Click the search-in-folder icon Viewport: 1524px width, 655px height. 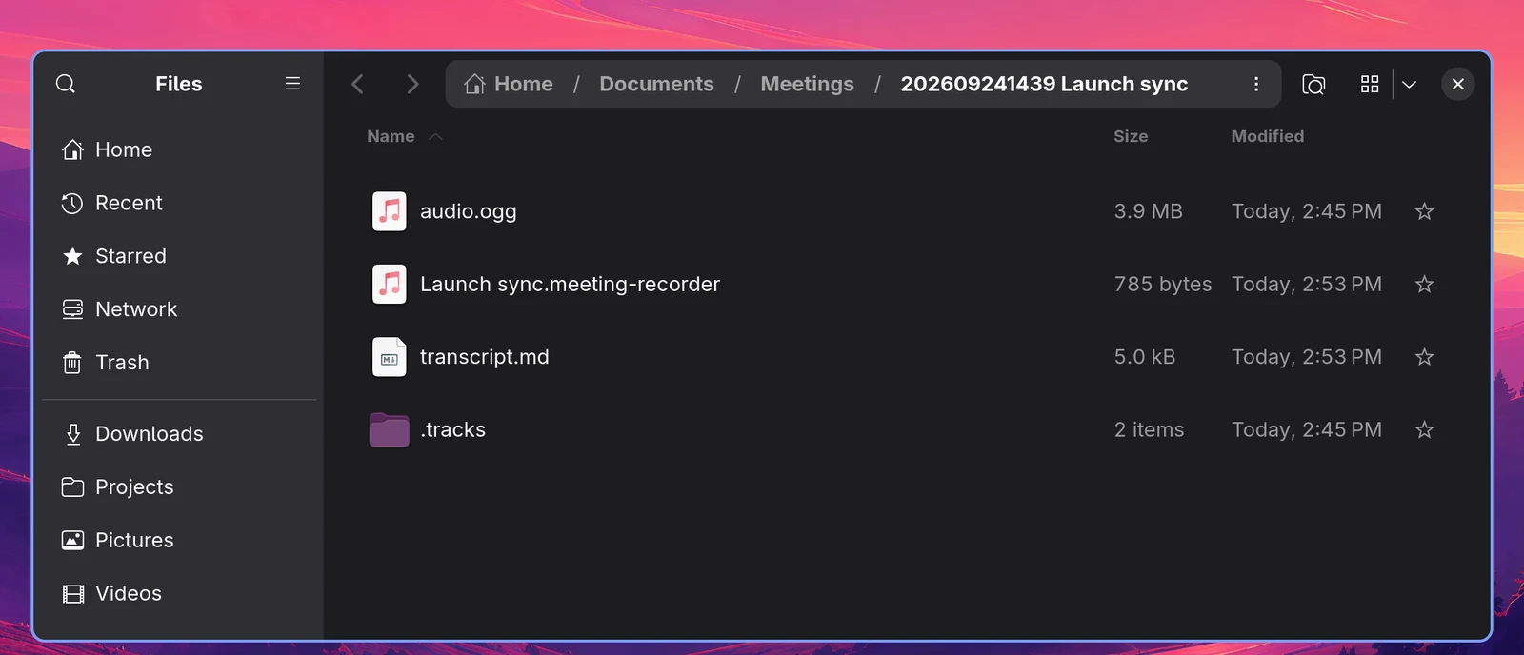(1313, 84)
